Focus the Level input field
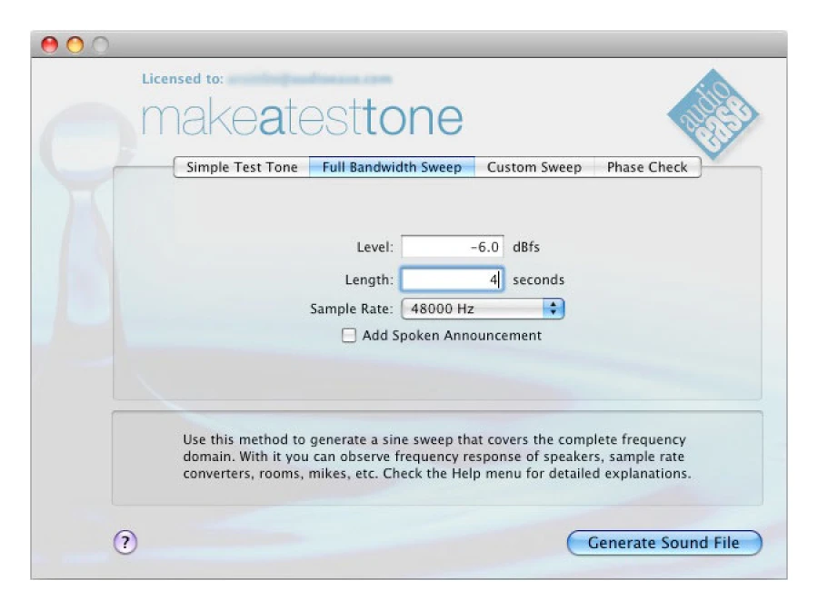 click(453, 247)
